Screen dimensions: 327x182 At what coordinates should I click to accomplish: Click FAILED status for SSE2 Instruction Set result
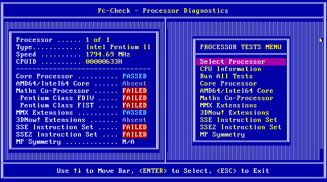pos(135,135)
